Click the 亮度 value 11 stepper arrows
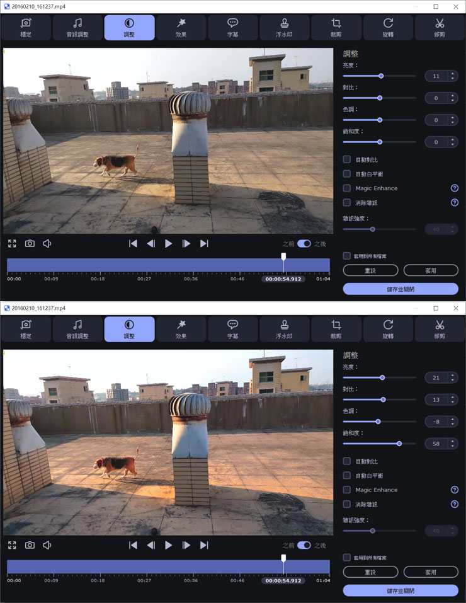Screen dimensions: 466x603 tap(453, 76)
